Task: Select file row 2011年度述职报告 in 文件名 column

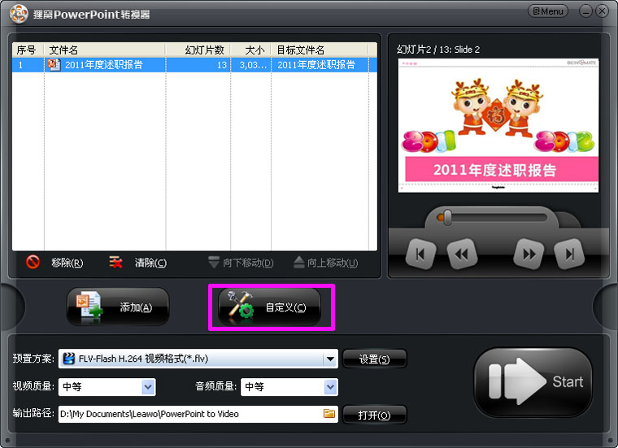Action: (103, 64)
